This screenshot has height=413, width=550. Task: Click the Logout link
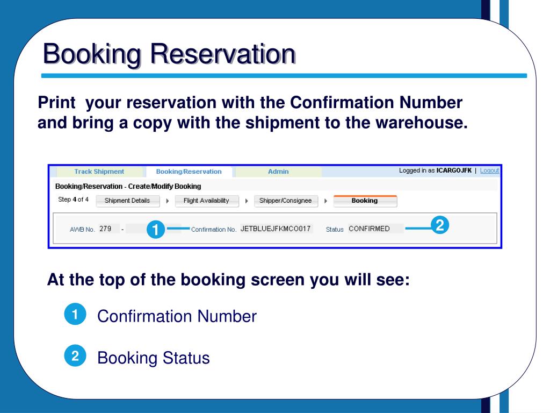(489, 170)
